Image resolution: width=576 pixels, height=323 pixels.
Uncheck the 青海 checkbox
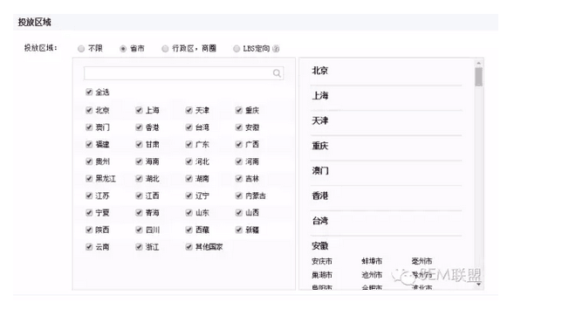(x=139, y=212)
